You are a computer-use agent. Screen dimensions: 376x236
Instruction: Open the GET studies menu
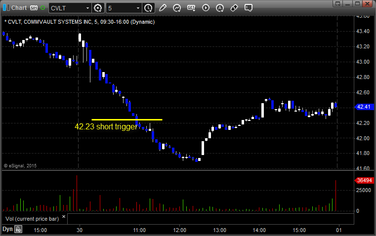(191, 8)
